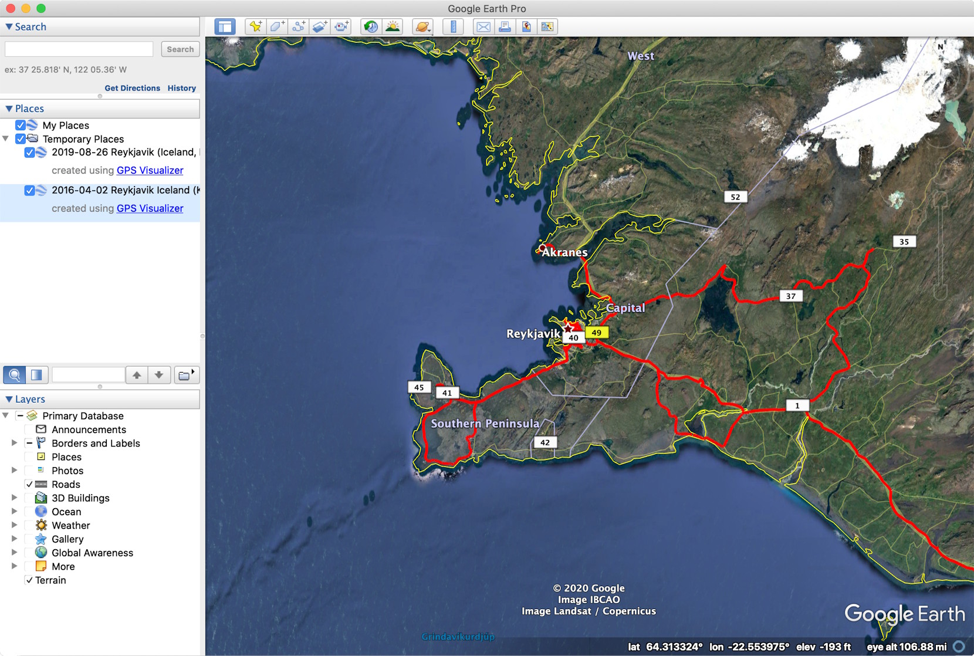
Task: Open the Ruler tool
Action: pos(453,26)
